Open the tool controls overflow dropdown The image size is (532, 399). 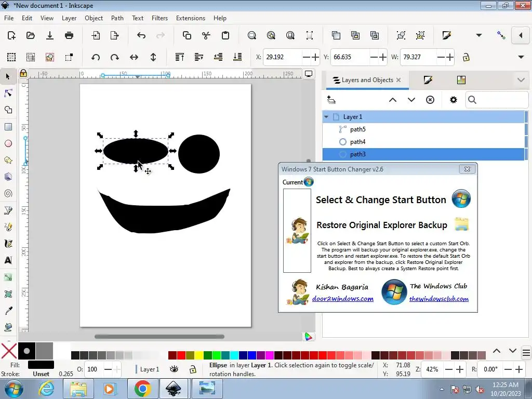521,57
